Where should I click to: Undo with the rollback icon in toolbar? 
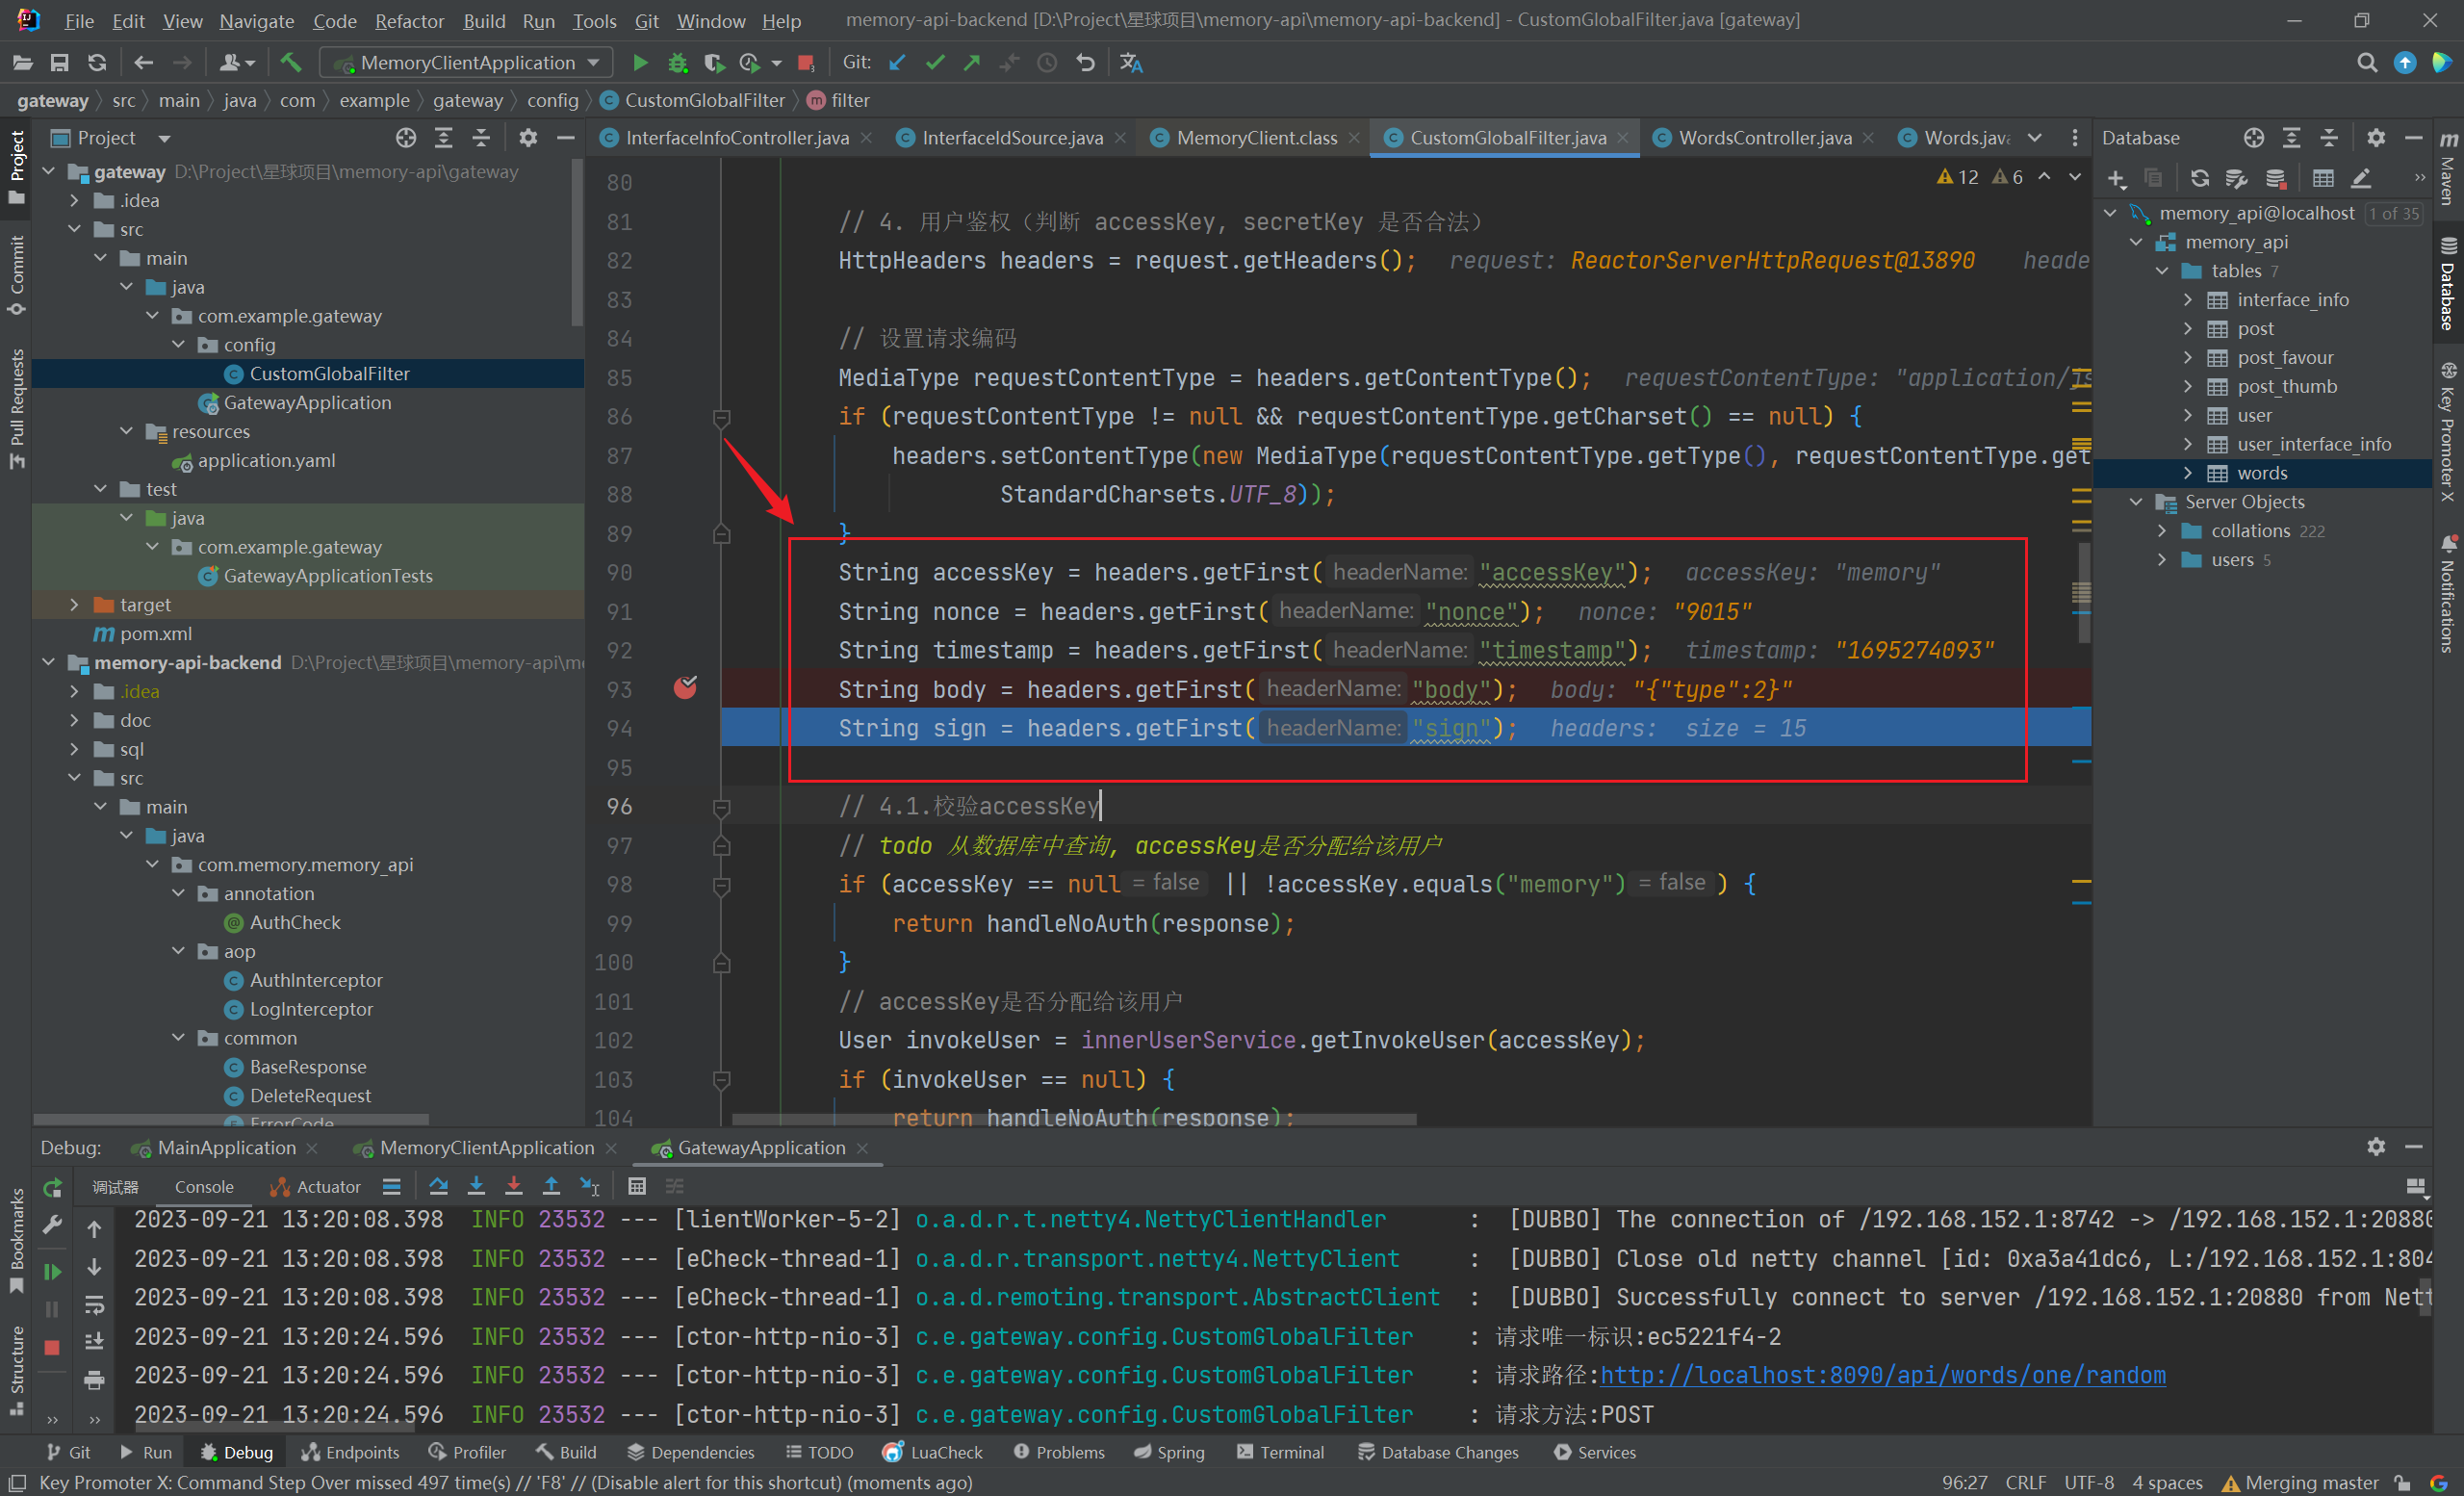(1085, 63)
